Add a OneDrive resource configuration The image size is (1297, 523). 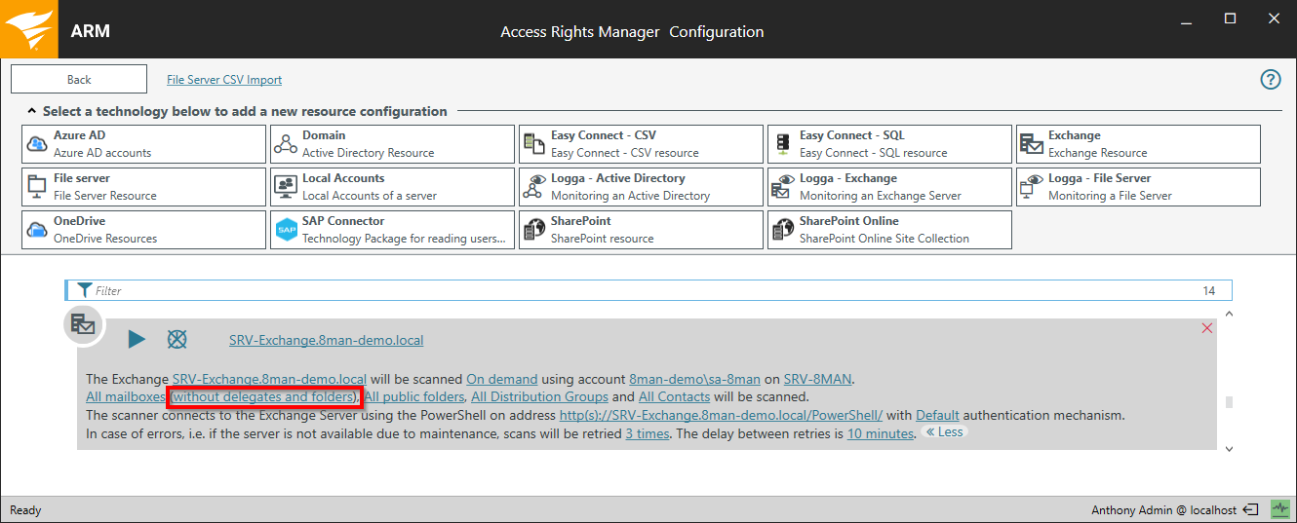[x=143, y=230]
